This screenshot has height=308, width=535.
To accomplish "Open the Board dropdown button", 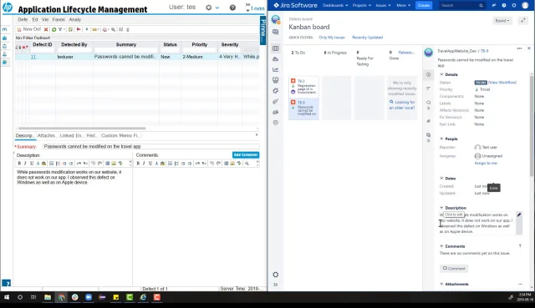I will pos(502,21).
